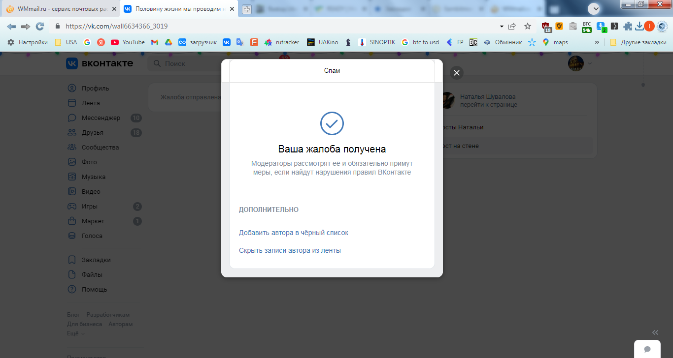Open the tab search dropdown
Screen dimensions: 673x358
(x=595, y=8)
